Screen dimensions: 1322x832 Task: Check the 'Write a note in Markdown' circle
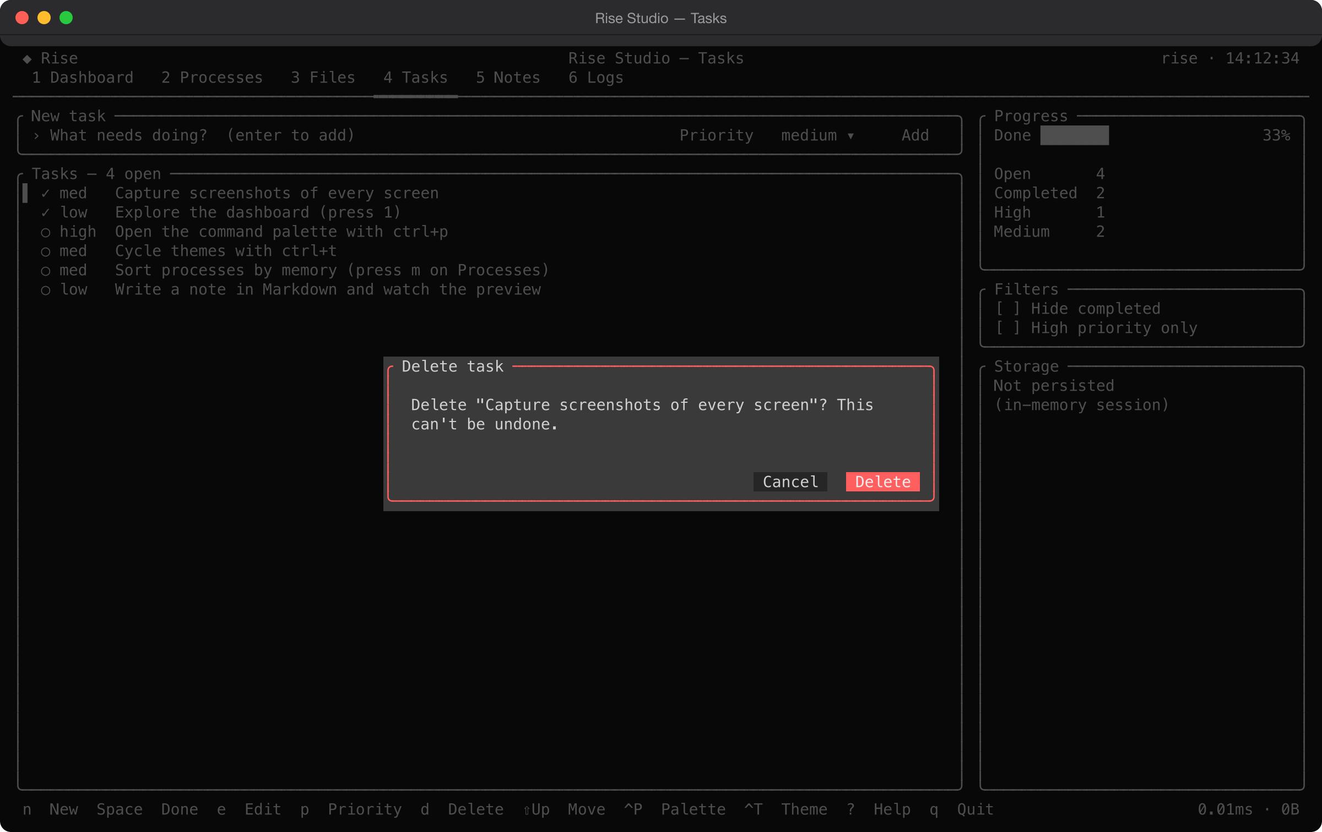tap(46, 289)
